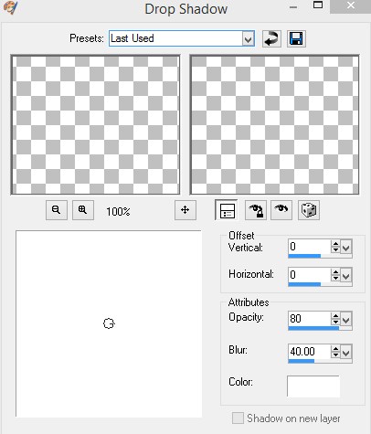The width and height of the screenshot is (371, 434).
Task: Toggle auto proof eye with lock
Action: tap(256, 210)
